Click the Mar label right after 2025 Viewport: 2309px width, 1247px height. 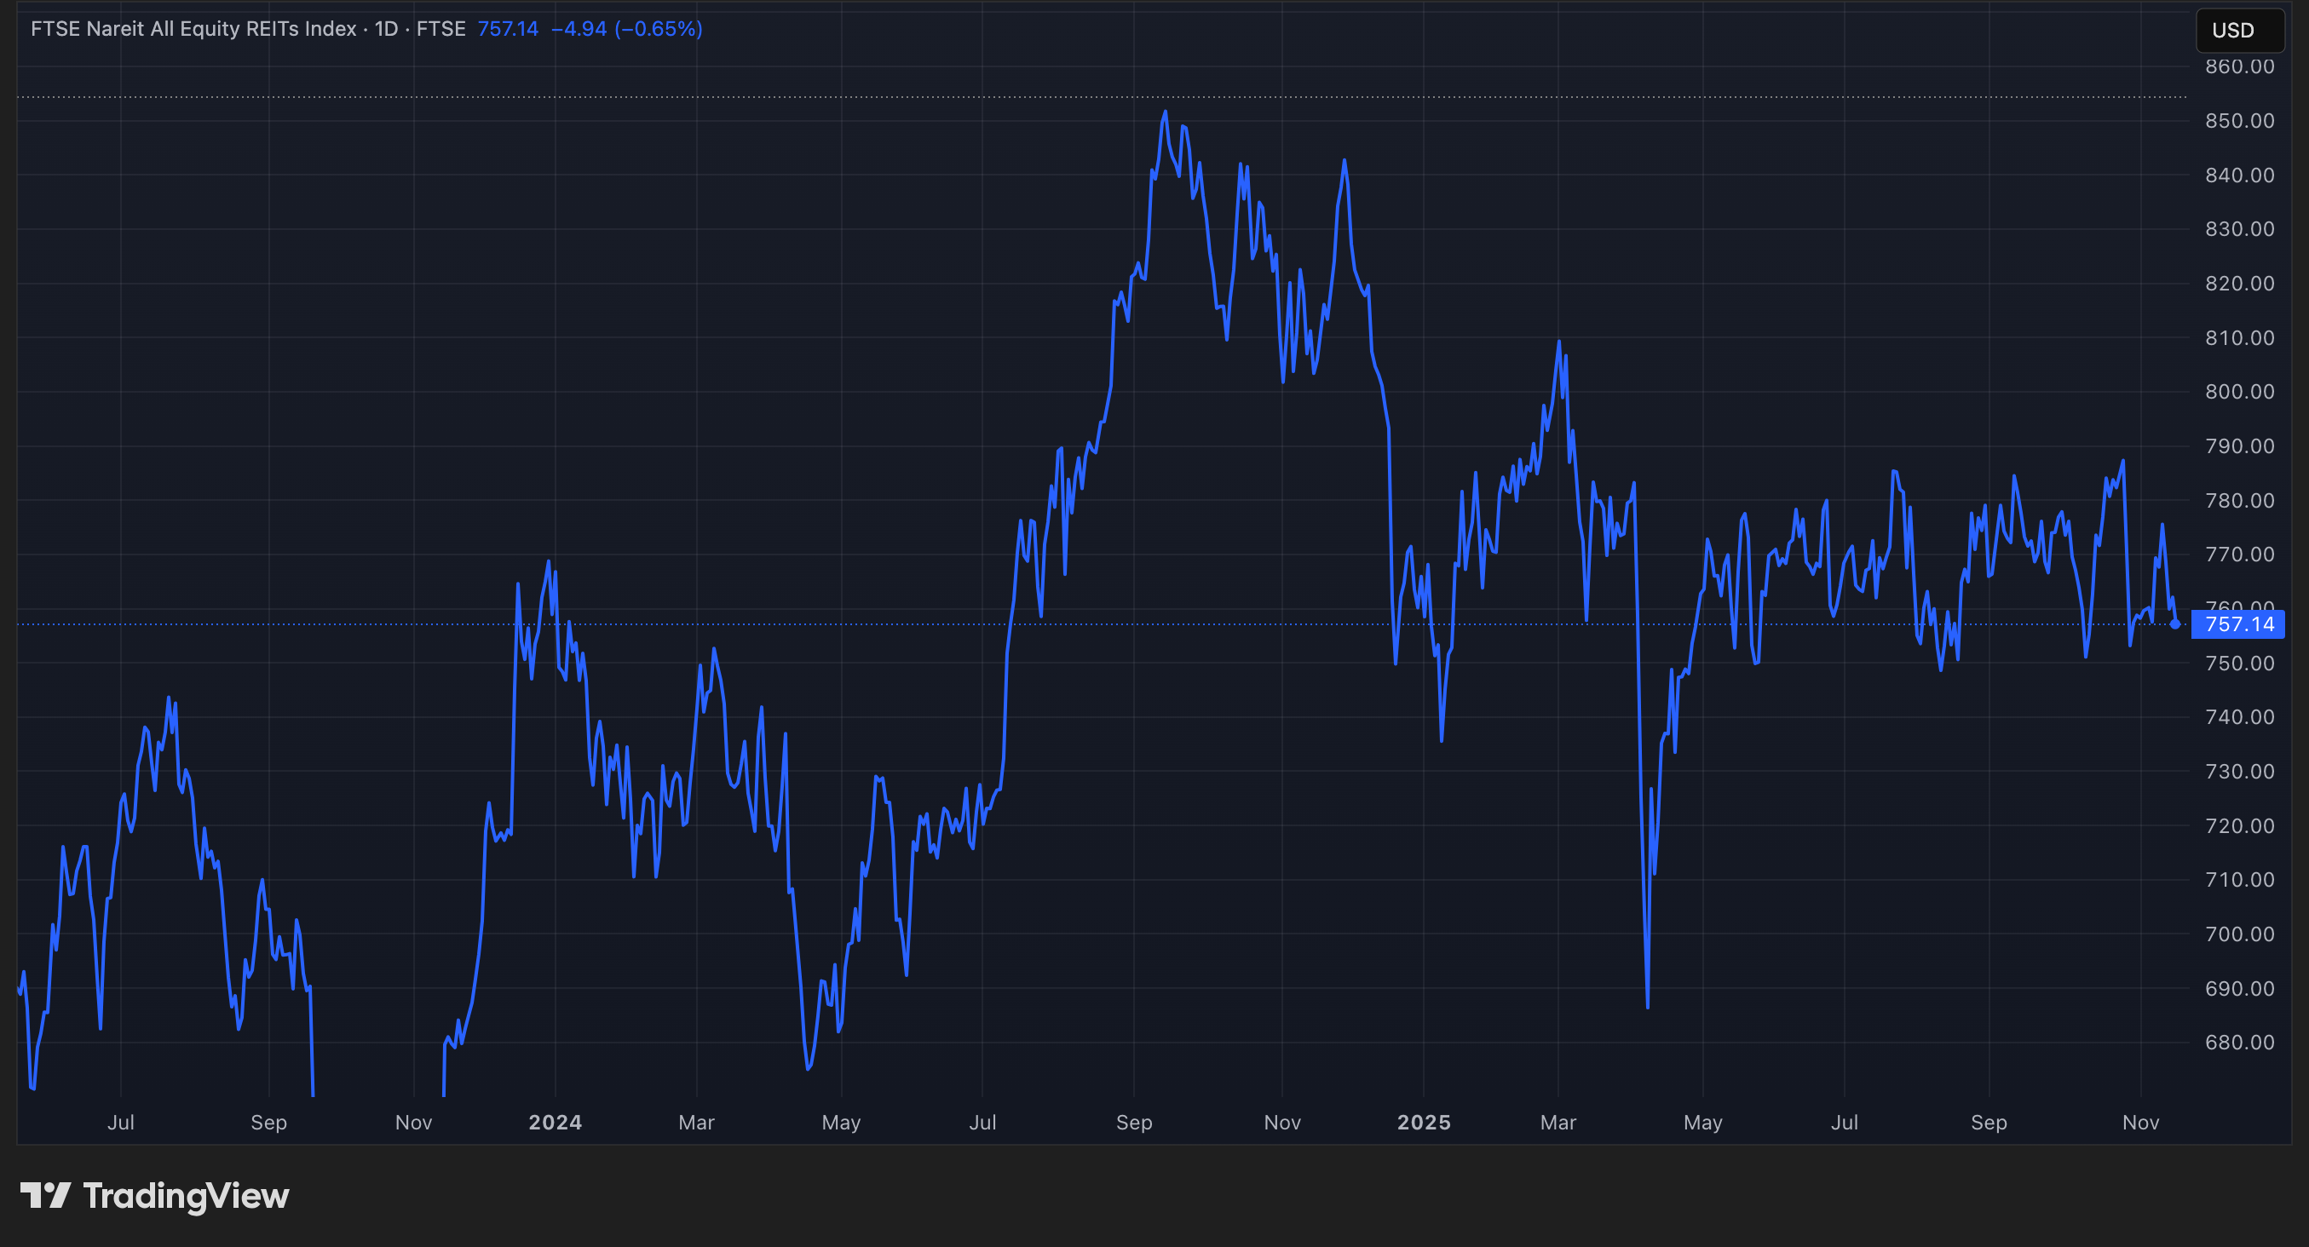point(1558,1123)
